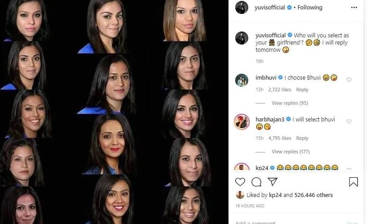Screen dimensions: 367x224
Task: Like harbhajan3's comment with small heart
Action: tap(349, 121)
